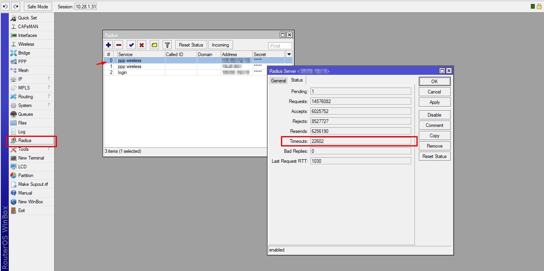Expand the MPLS submenu
Image resolution: width=544 pixels, height=271 pixels.
[x=31, y=88]
